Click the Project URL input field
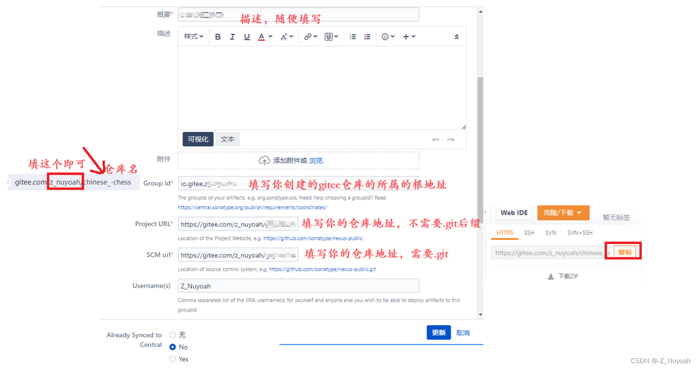The height and width of the screenshot is (369, 698). (238, 224)
